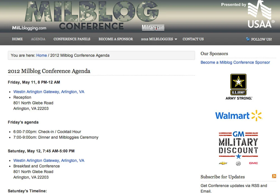The image size is (280, 194).
Task: Click the Twitter bird icon beside Follow Us
Action: pyautogui.click(x=248, y=39)
